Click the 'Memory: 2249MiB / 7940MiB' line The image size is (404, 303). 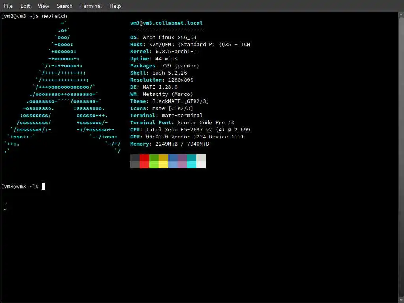[x=170, y=144]
